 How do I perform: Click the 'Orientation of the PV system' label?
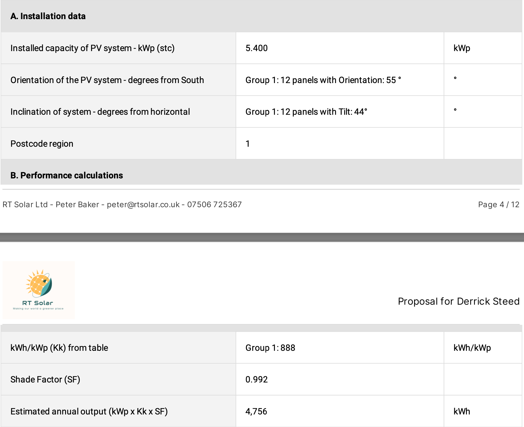point(107,80)
